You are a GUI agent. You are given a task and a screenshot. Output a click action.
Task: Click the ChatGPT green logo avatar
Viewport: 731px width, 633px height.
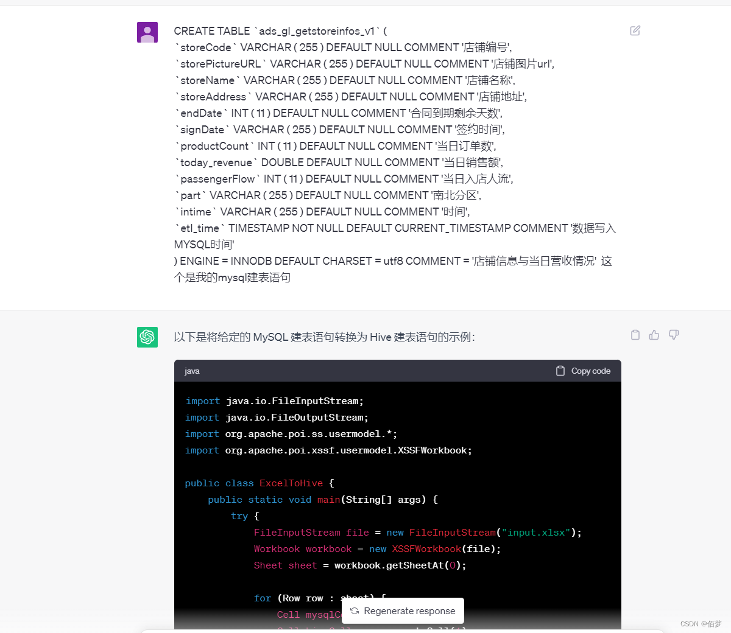tap(147, 337)
